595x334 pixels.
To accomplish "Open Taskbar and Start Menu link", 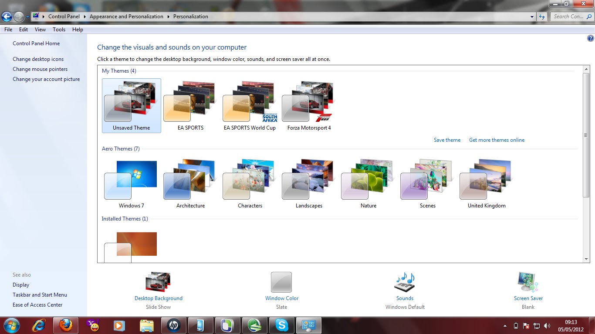I will click(x=40, y=295).
